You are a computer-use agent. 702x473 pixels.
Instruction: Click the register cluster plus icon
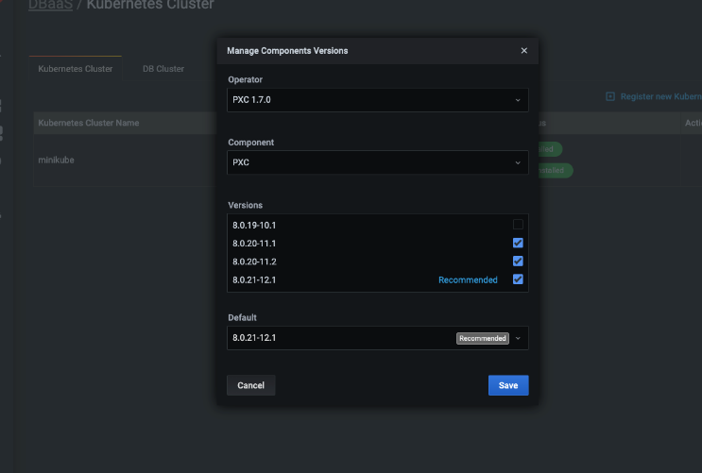point(609,96)
